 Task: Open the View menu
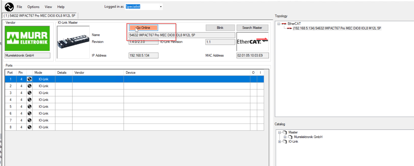pos(48,7)
